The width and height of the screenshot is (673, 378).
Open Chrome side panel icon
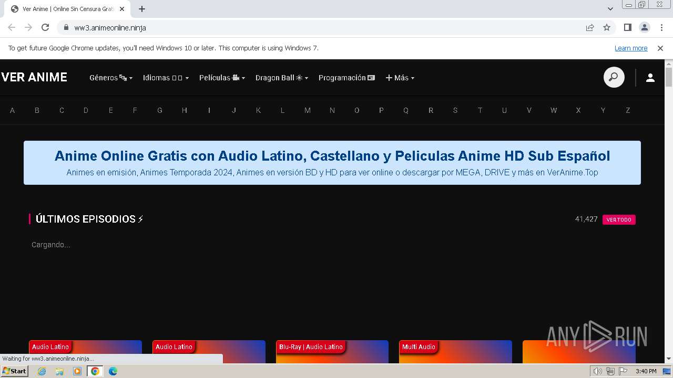point(627,27)
